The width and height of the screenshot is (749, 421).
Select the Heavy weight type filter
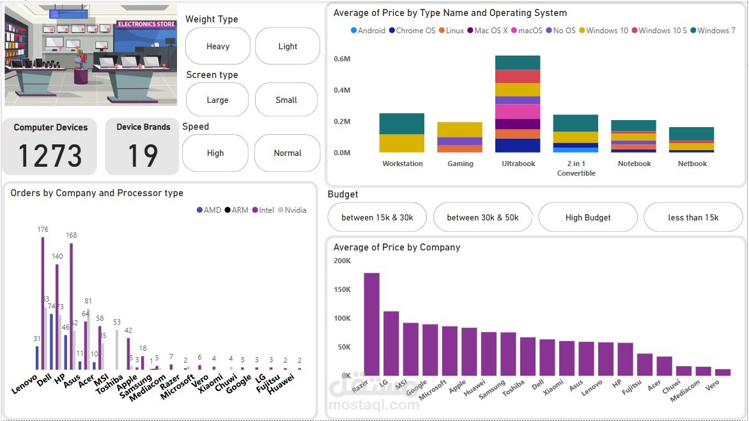click(218, 46)
